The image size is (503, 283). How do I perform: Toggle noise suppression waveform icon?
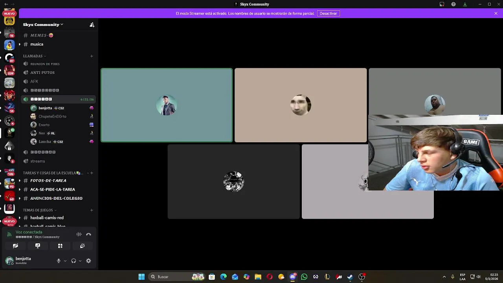[x=79, y=234]
